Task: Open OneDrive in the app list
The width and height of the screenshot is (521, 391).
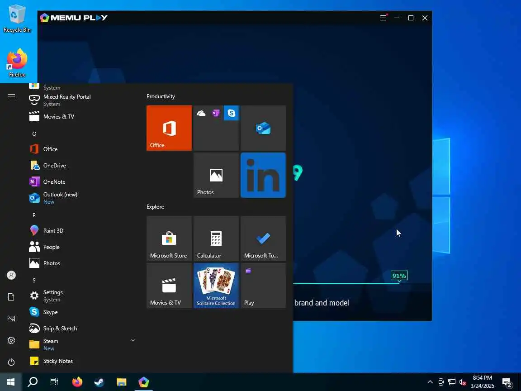Action: point(81,165)
